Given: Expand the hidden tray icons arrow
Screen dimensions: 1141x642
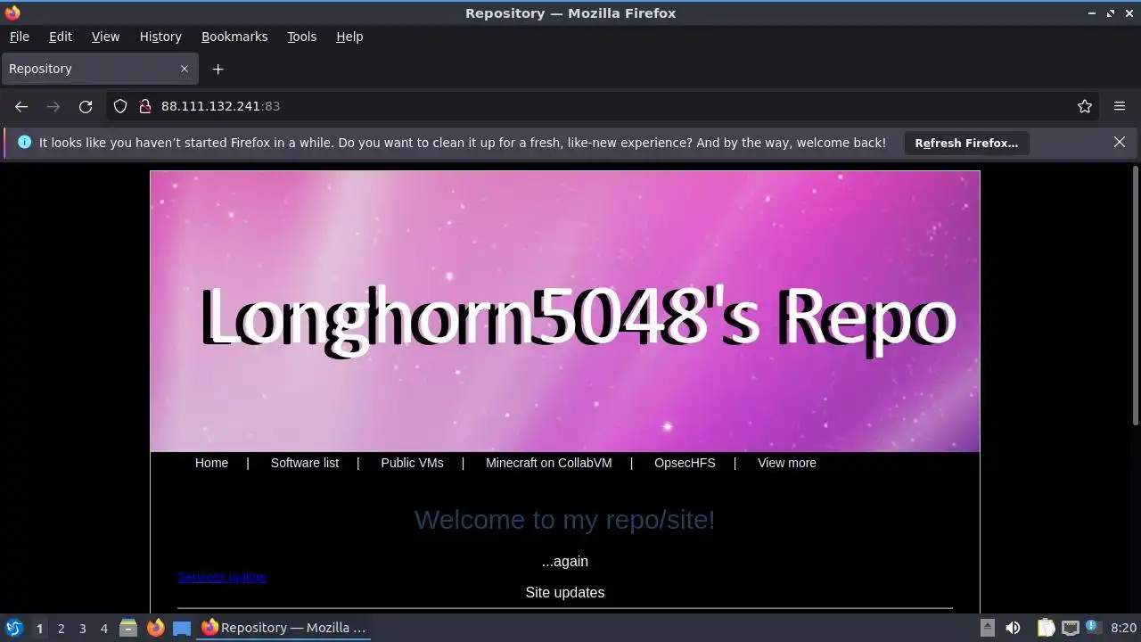Looking at the screenshot, I should click(987, 628).
